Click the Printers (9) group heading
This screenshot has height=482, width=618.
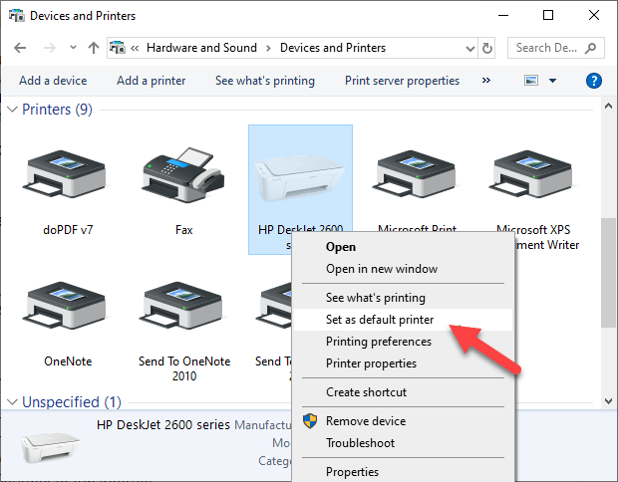pos(57,110)
